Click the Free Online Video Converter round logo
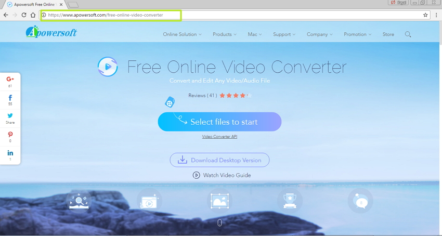 108,67
